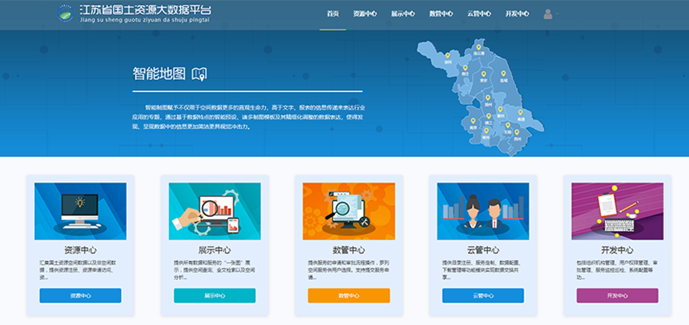Click the 盐城 map pin
689x325 pixels.
pos(503,75)
